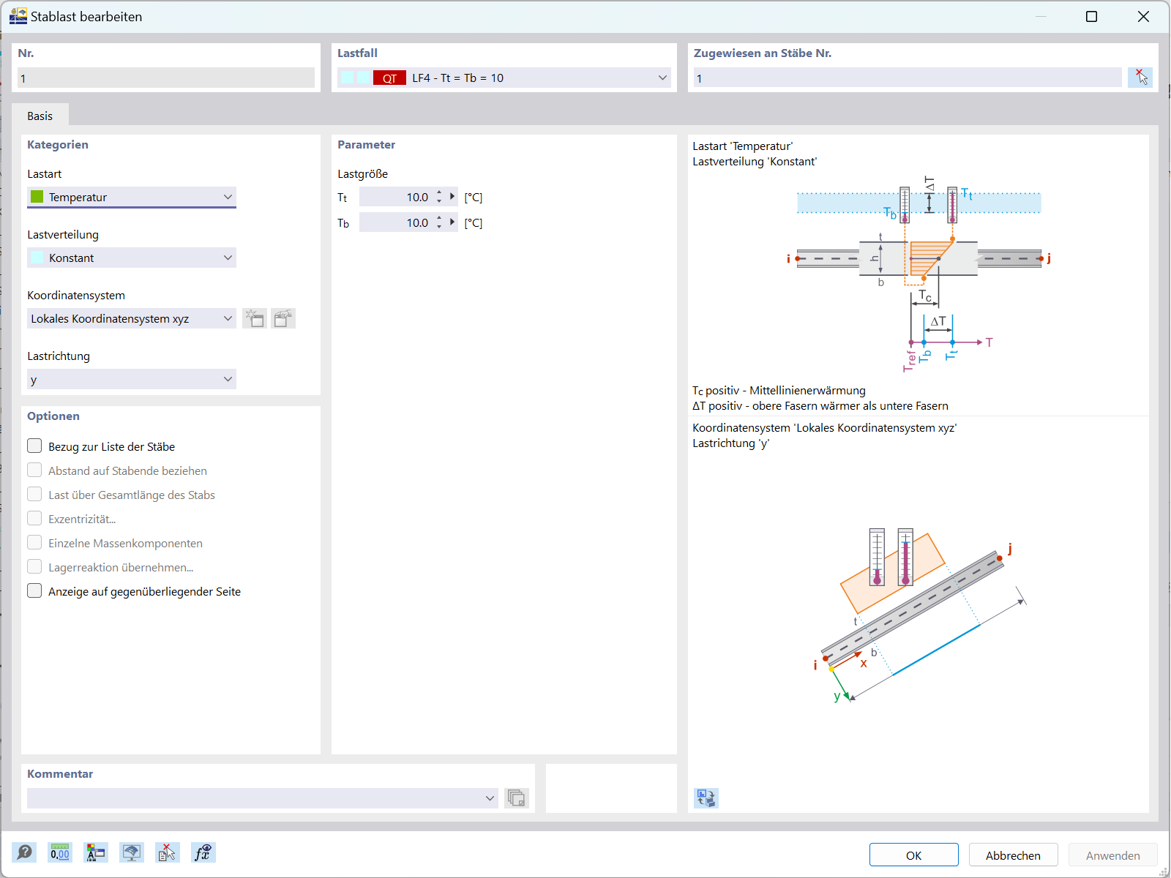1171x878 pixels.
Task: Open the RFEM help assistant
Action: [x=24, y=852]
